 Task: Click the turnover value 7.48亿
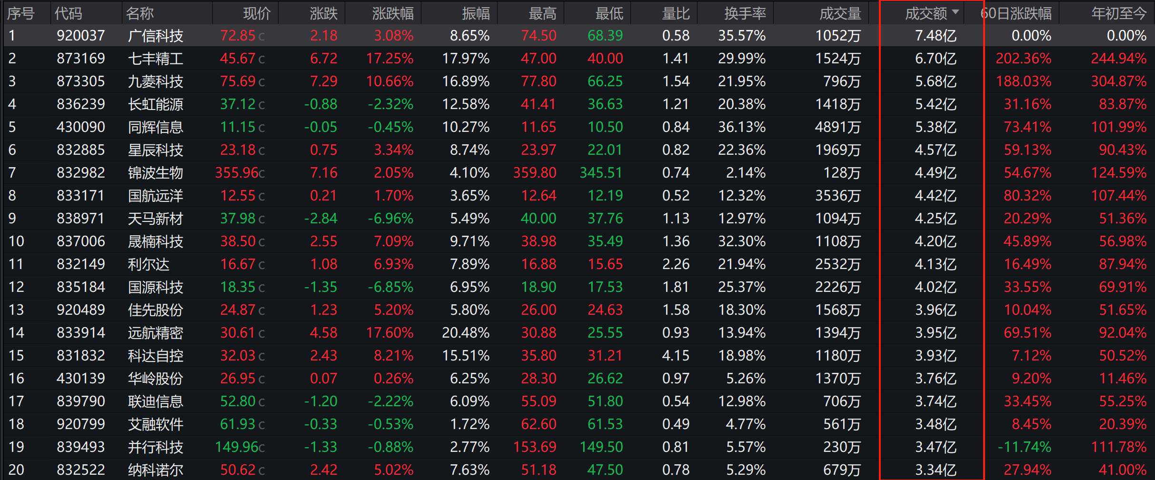point(936,36)
